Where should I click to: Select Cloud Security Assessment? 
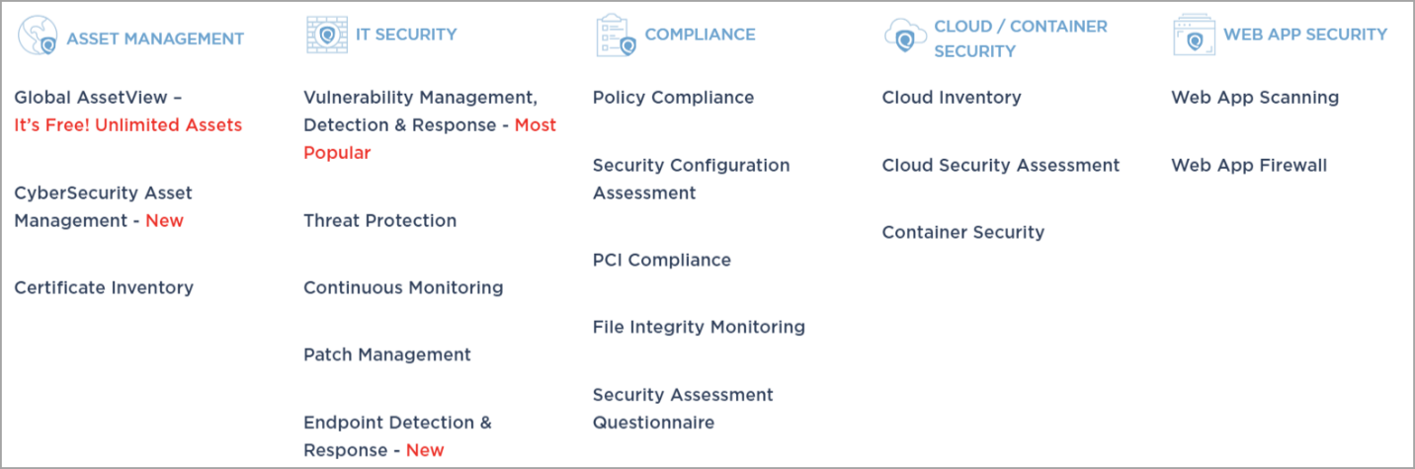pos(1000,166)
